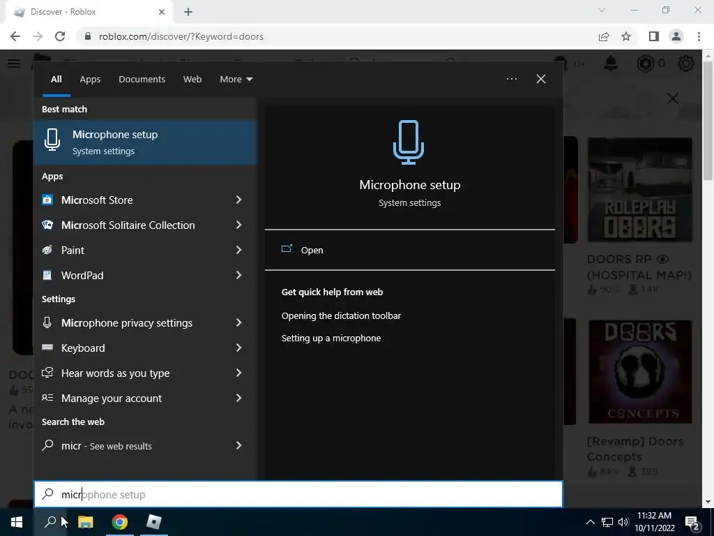Click the volume speaker tray icon

coord(623,522)
